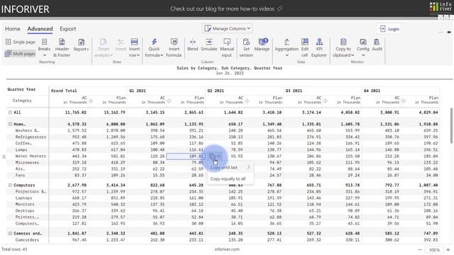Viewport: 454px width, 255px height.
Task: Open the Simulate column tool
Action: (209, 45)
